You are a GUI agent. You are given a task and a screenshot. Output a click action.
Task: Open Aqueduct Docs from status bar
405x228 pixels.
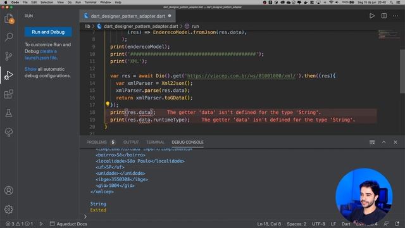click(68, 224)
